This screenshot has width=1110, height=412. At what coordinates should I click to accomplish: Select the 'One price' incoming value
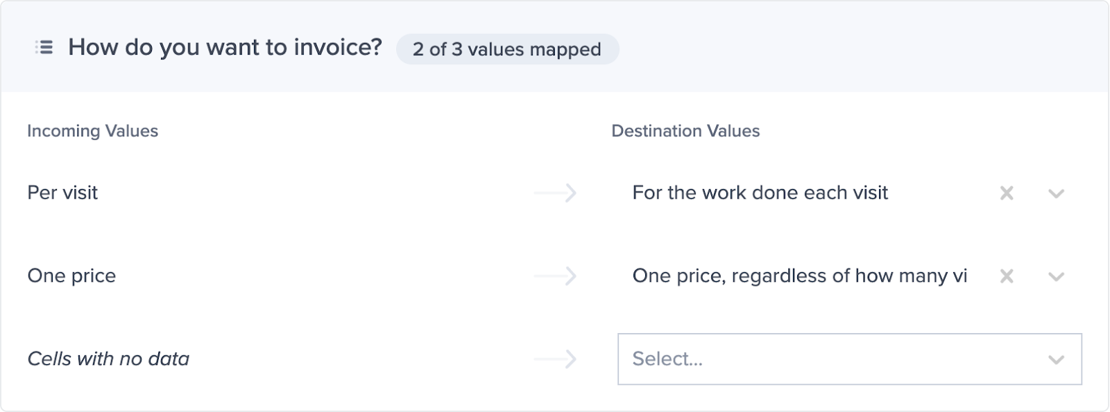71,276
